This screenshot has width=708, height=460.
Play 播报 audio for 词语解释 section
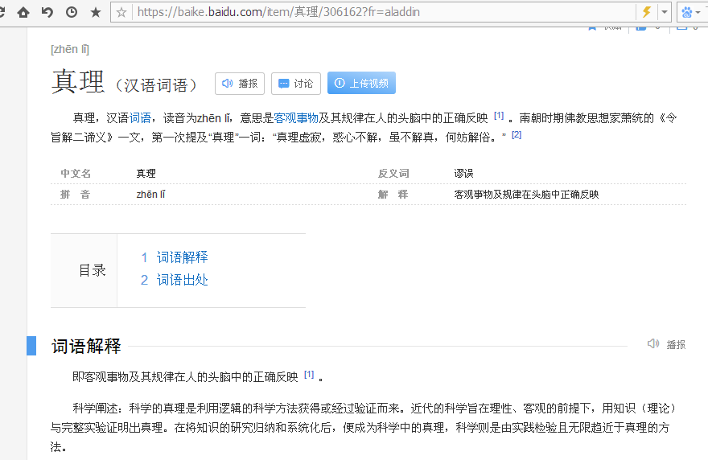coord(666,344)
